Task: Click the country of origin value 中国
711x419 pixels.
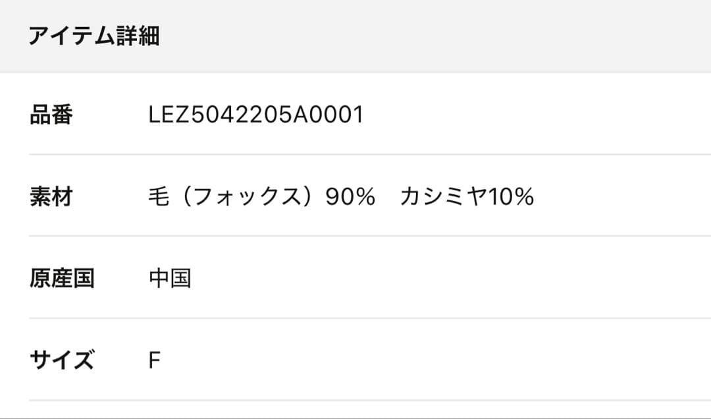Action: click(170, 278)
